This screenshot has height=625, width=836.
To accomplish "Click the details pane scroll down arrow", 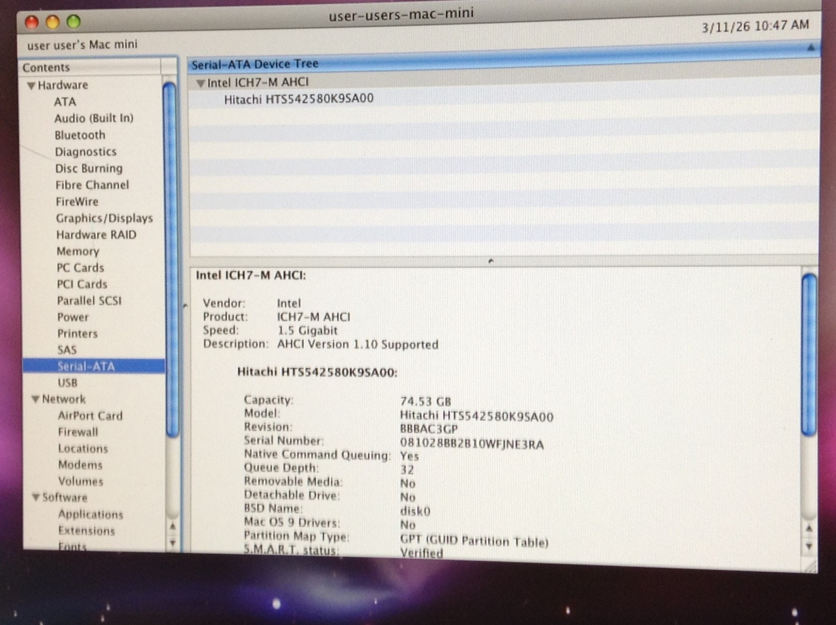I will pos(809,547).
